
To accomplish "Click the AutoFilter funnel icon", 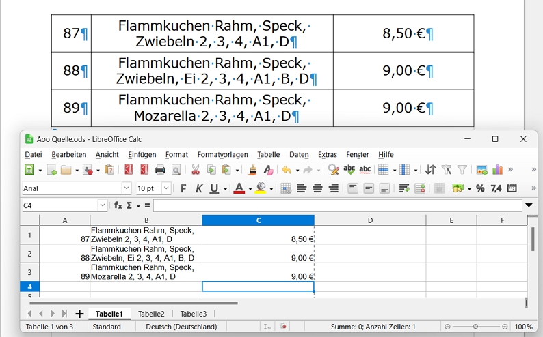I will coord(462,170).
